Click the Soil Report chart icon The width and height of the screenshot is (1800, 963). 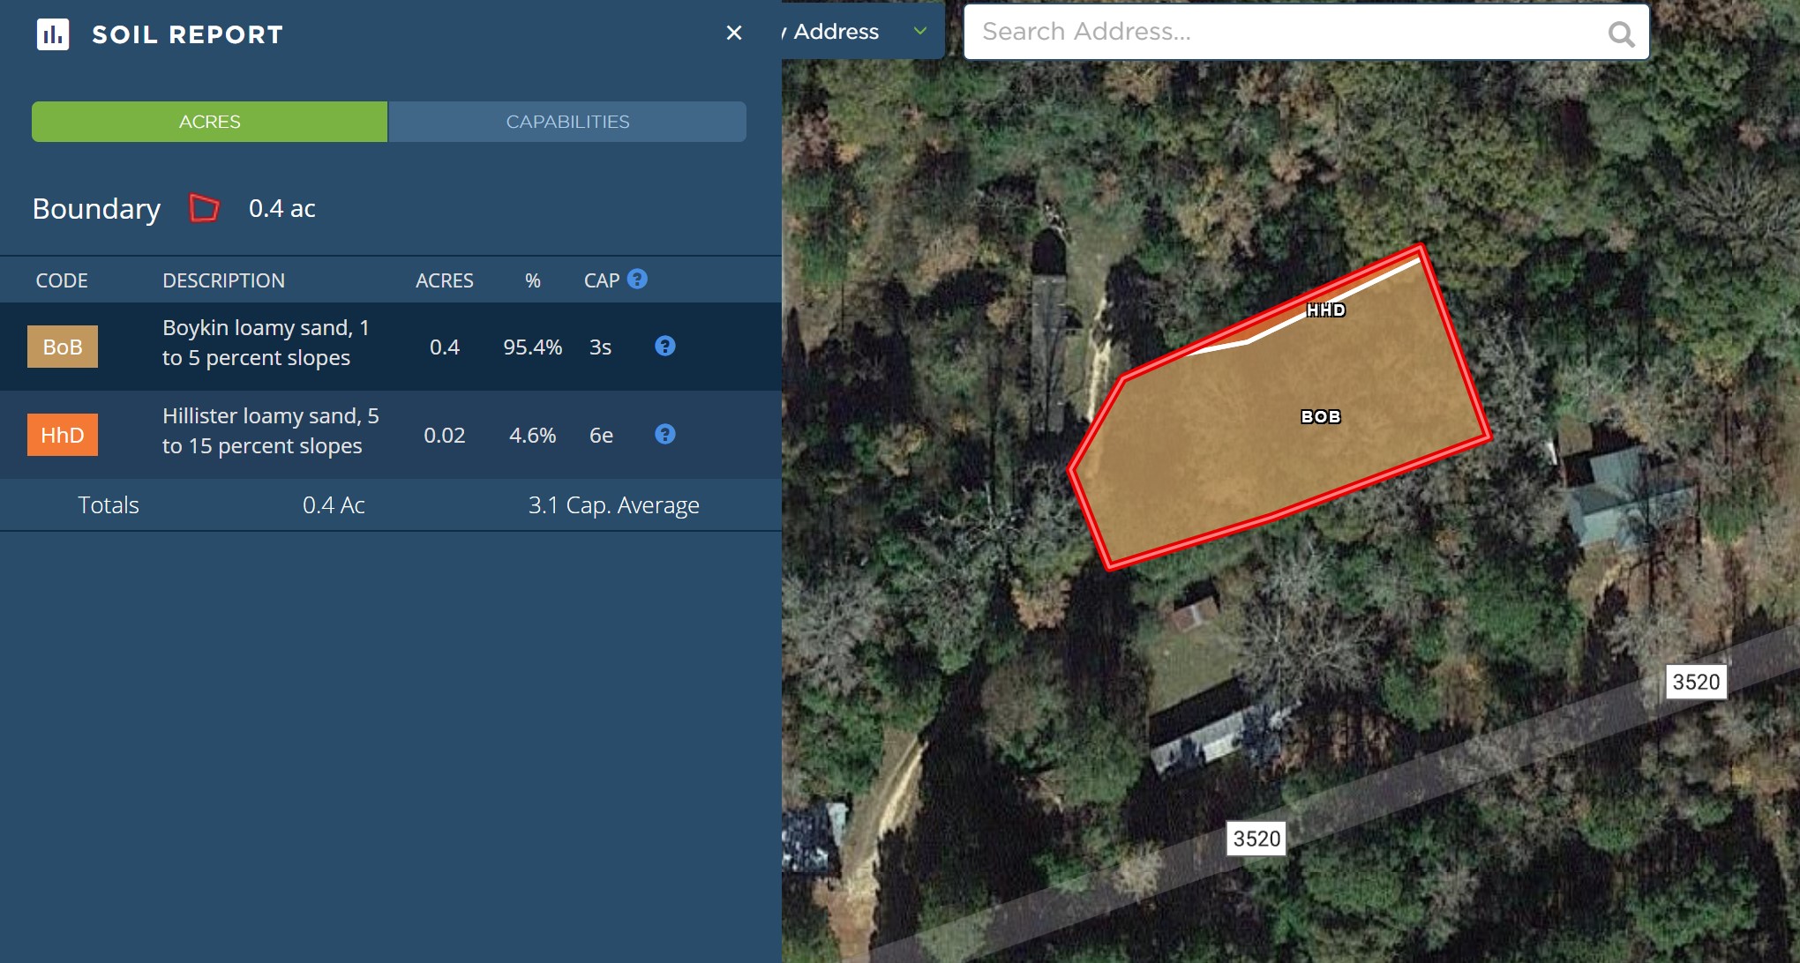point(53,34)
